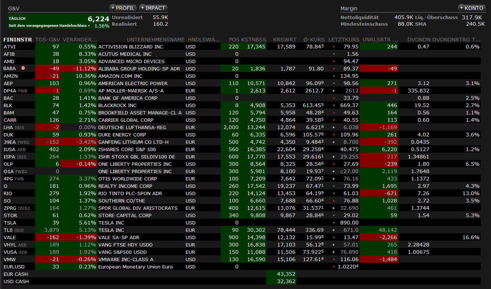This screenshot has height=289, width=491.
Task: Select the AMZN ticker in the list
Action: [x=10, y=76]
